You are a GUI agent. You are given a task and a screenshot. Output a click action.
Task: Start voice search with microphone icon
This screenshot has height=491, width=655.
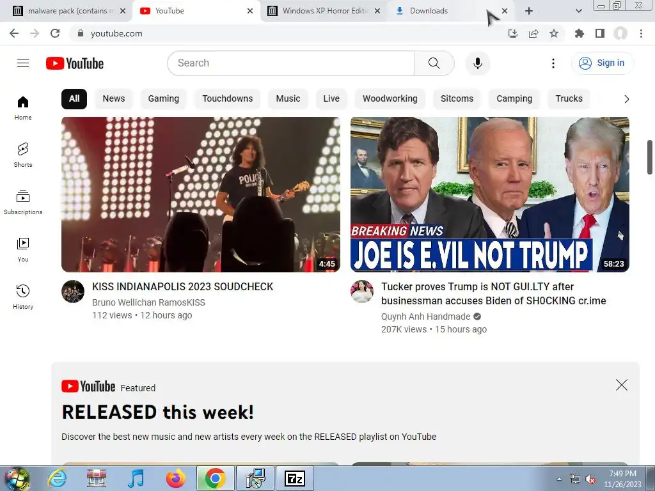477,63
